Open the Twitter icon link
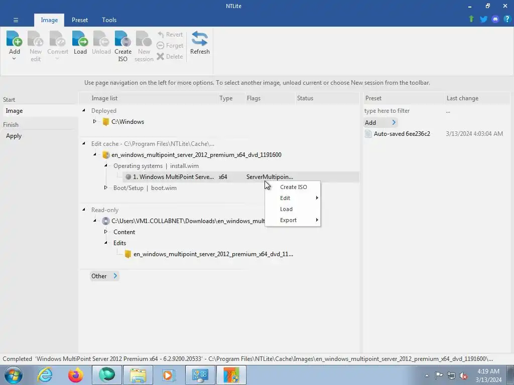 [483, 19]
